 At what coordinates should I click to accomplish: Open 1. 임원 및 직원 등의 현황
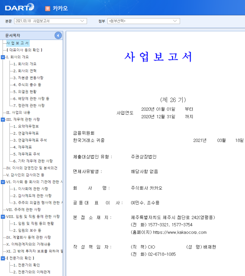pos(34,223)
